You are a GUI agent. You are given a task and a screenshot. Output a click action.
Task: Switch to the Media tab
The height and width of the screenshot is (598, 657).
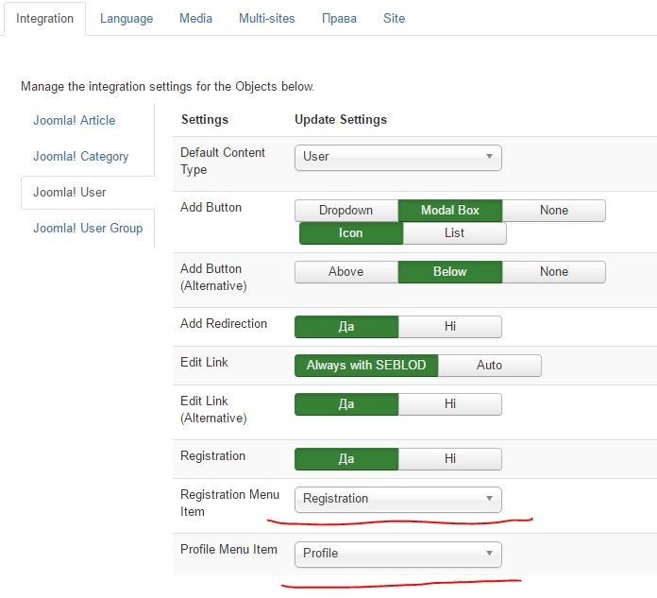[195, 19]
